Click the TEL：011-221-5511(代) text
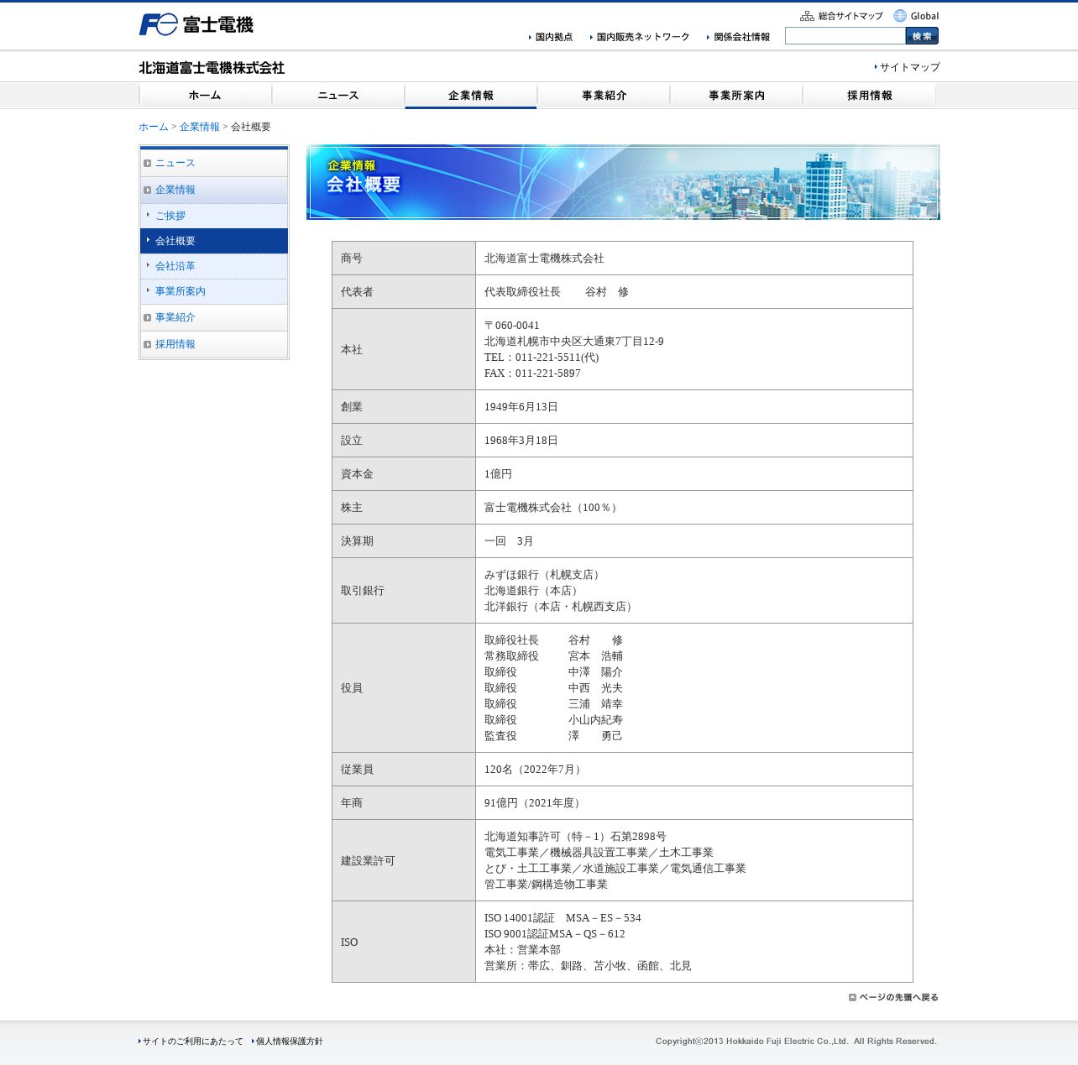 point(542,358)
